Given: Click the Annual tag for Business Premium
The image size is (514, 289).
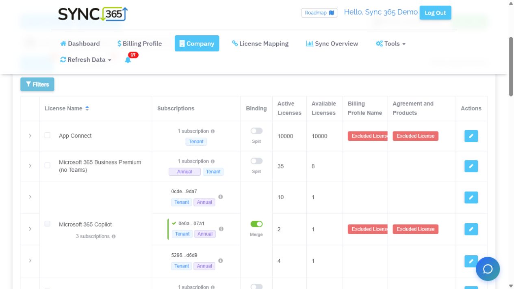Looking at the screenshot, I should coord(185,172).
